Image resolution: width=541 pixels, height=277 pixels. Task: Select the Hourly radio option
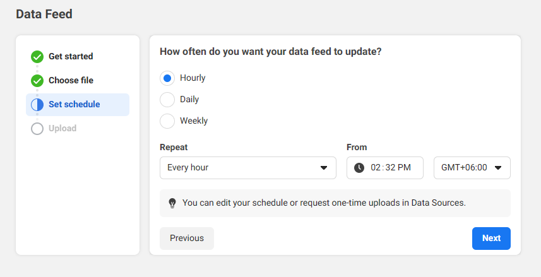pyautogui.click(x=167, y=78)
